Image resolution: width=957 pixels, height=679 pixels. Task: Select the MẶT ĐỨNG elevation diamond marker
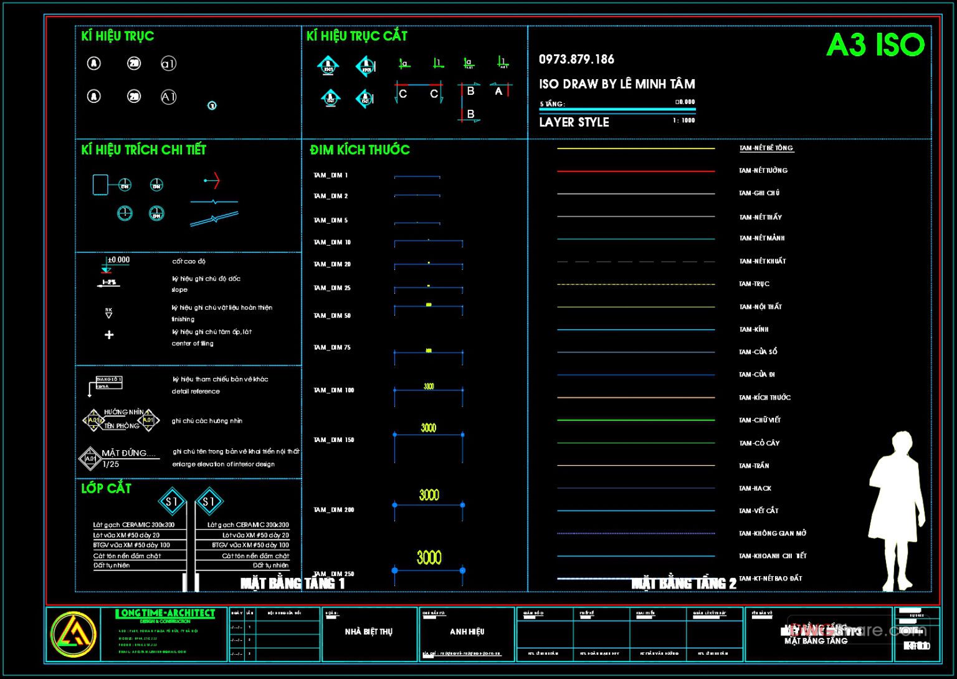(x=90, y=458)
